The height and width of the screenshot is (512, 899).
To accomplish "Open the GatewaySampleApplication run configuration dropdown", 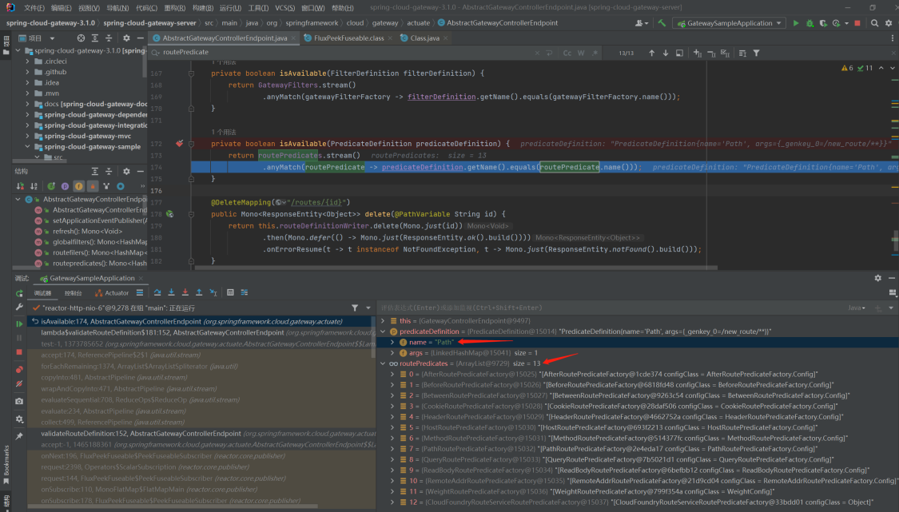I will coord(730,23).
